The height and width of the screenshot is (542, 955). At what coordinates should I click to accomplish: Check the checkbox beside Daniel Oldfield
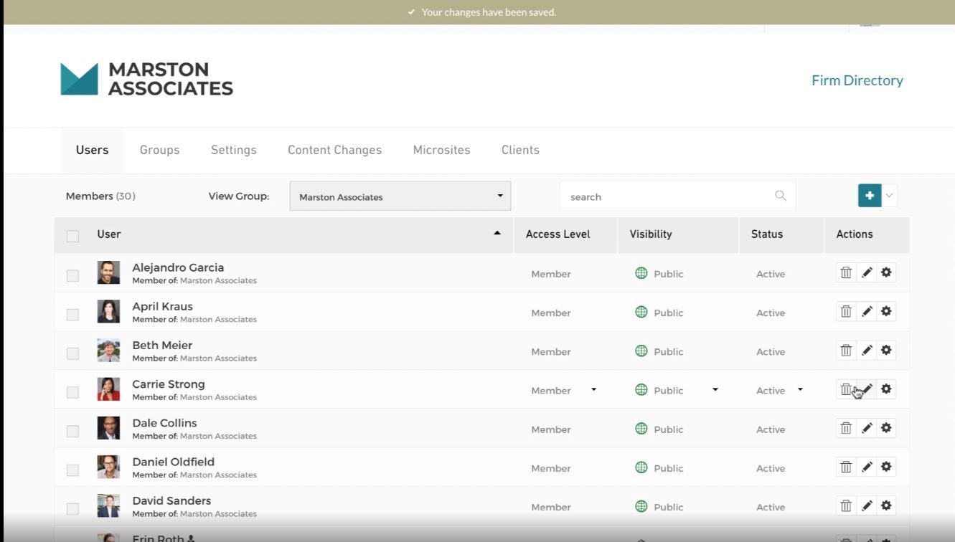pos(72,470)
